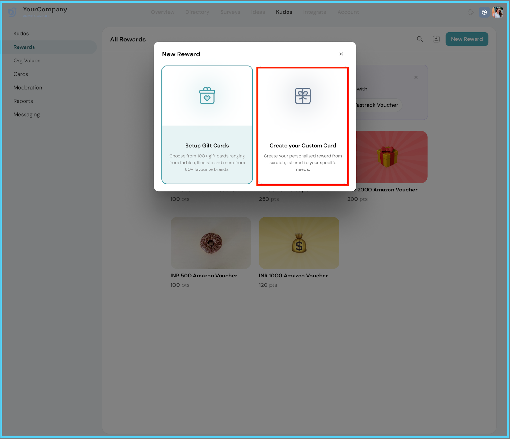Open the Integrate tab
Screen dimensions: 510x439
tap(315, 12)
